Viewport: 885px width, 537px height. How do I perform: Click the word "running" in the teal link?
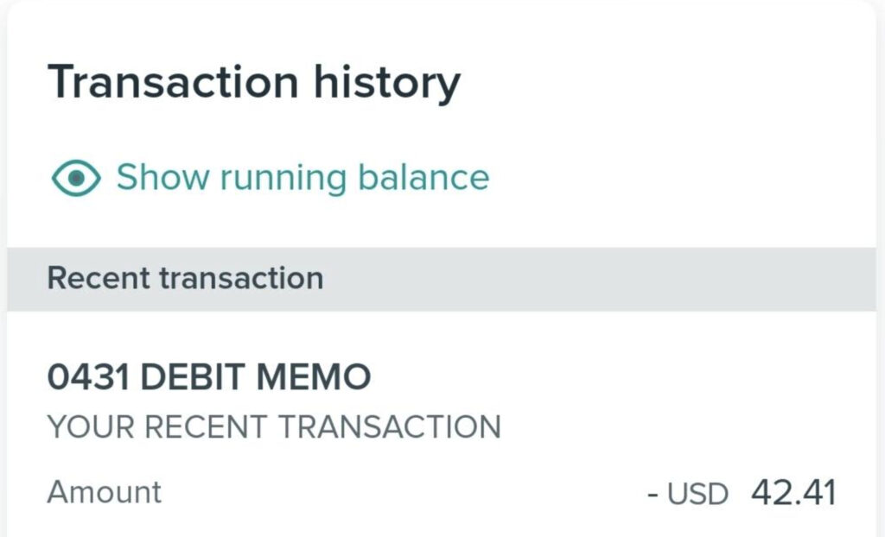coord(283,180)
